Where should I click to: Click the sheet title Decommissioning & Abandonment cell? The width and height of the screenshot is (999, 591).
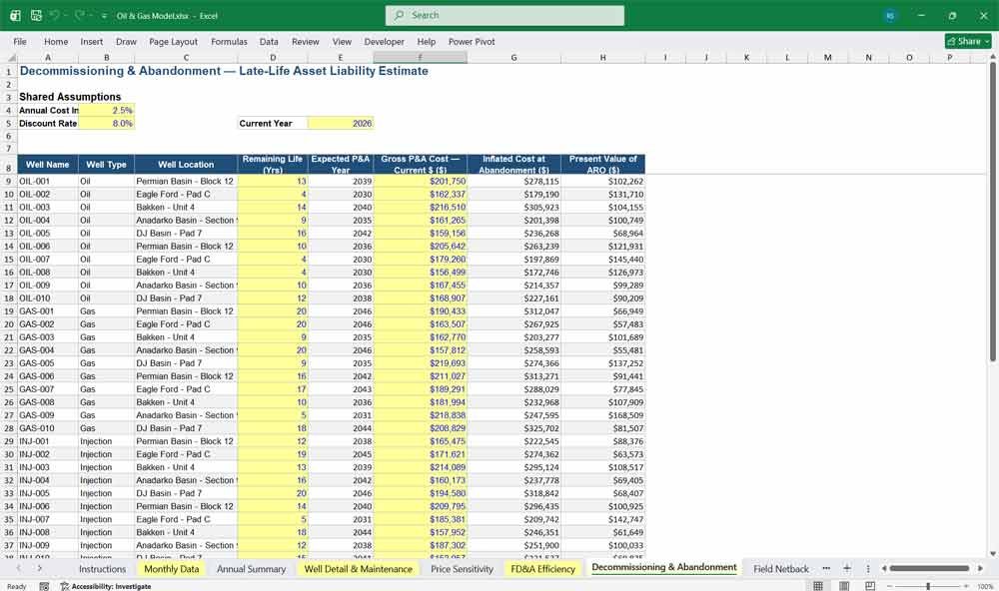(224, 71)
